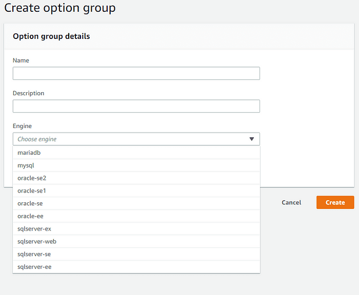Screen dimensions: 359x295
Task: Pick the oracle-se2 engine
Action: (136, 178)
